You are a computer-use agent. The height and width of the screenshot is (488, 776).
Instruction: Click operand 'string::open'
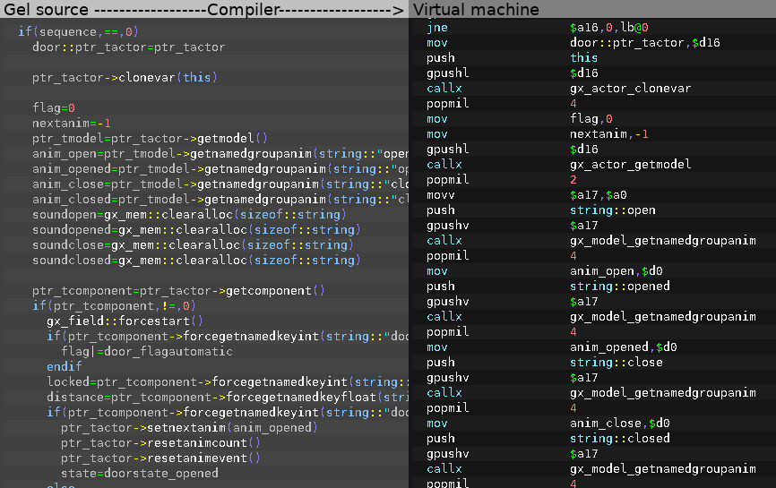point(612,210)
